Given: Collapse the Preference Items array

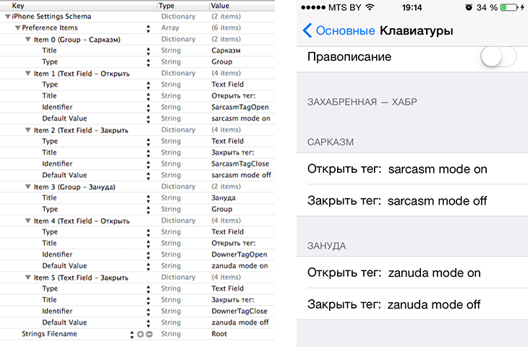Looking at the screenshot, I should [x=18, y=28].
